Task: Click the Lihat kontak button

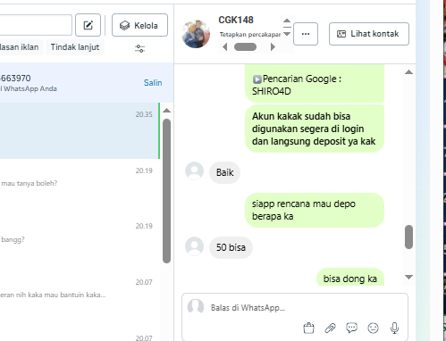Action: coord(369,34)
